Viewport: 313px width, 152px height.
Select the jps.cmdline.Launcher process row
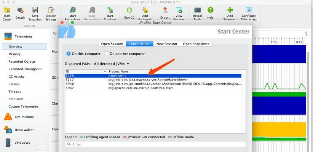(x=153, y=84)
